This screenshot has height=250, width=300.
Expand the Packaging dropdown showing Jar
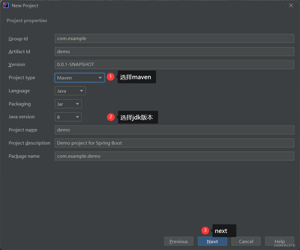point(68,104)
